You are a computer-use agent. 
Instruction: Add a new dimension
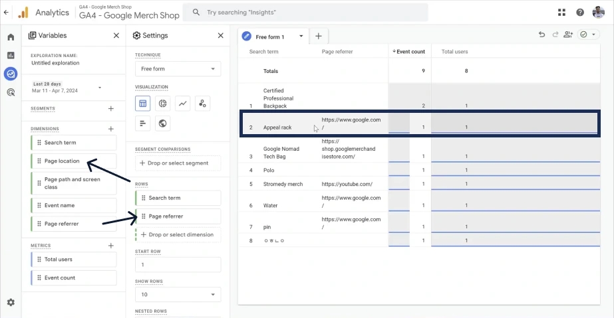[x=111, y=129]
